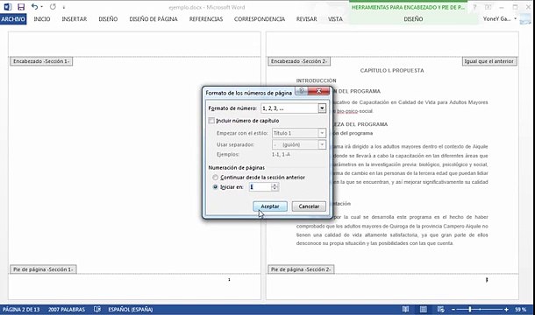Screen dimensions: 535x315
Task: Open the DISEÑO tab next to INSERTAR
Action: coord(108,19)
